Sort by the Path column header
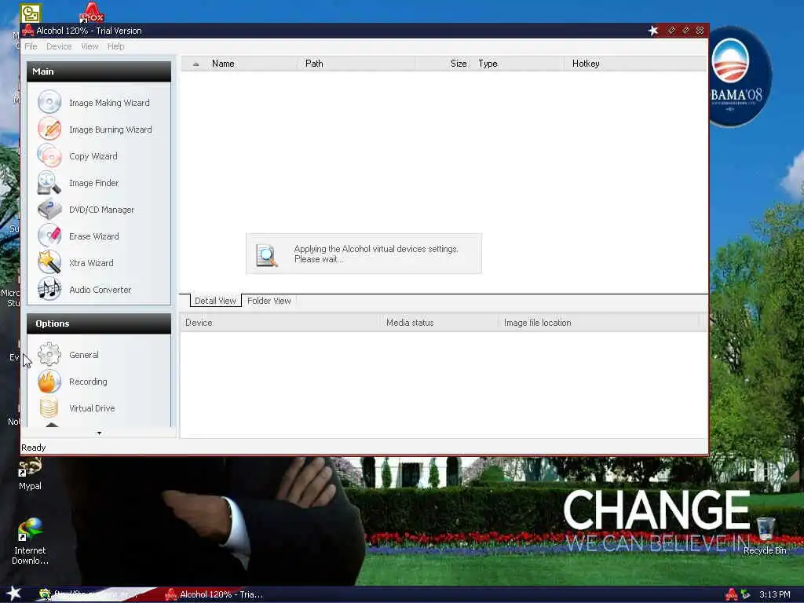Image resolution: width=804 pixels, height=603 pixels. (x=356, y=64)
